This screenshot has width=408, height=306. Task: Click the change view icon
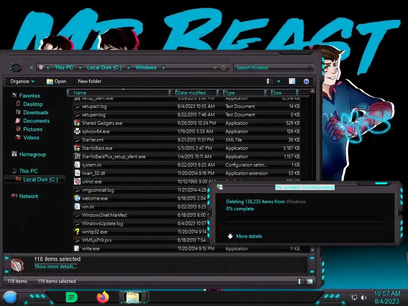[270, 81]
